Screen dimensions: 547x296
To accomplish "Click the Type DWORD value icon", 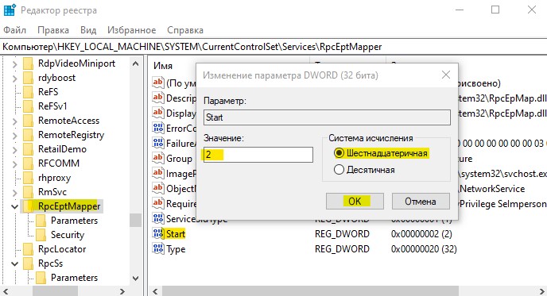I will coord(158,248).
